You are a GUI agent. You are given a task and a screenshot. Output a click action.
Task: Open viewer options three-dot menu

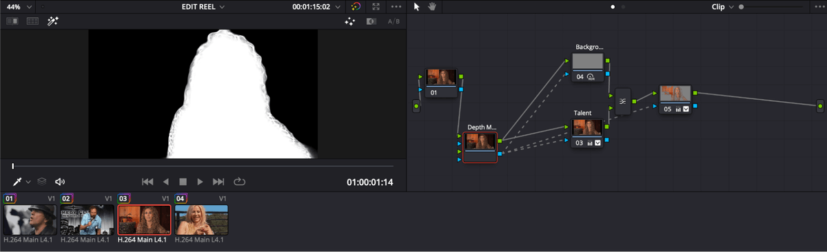[x=396, y=6]
